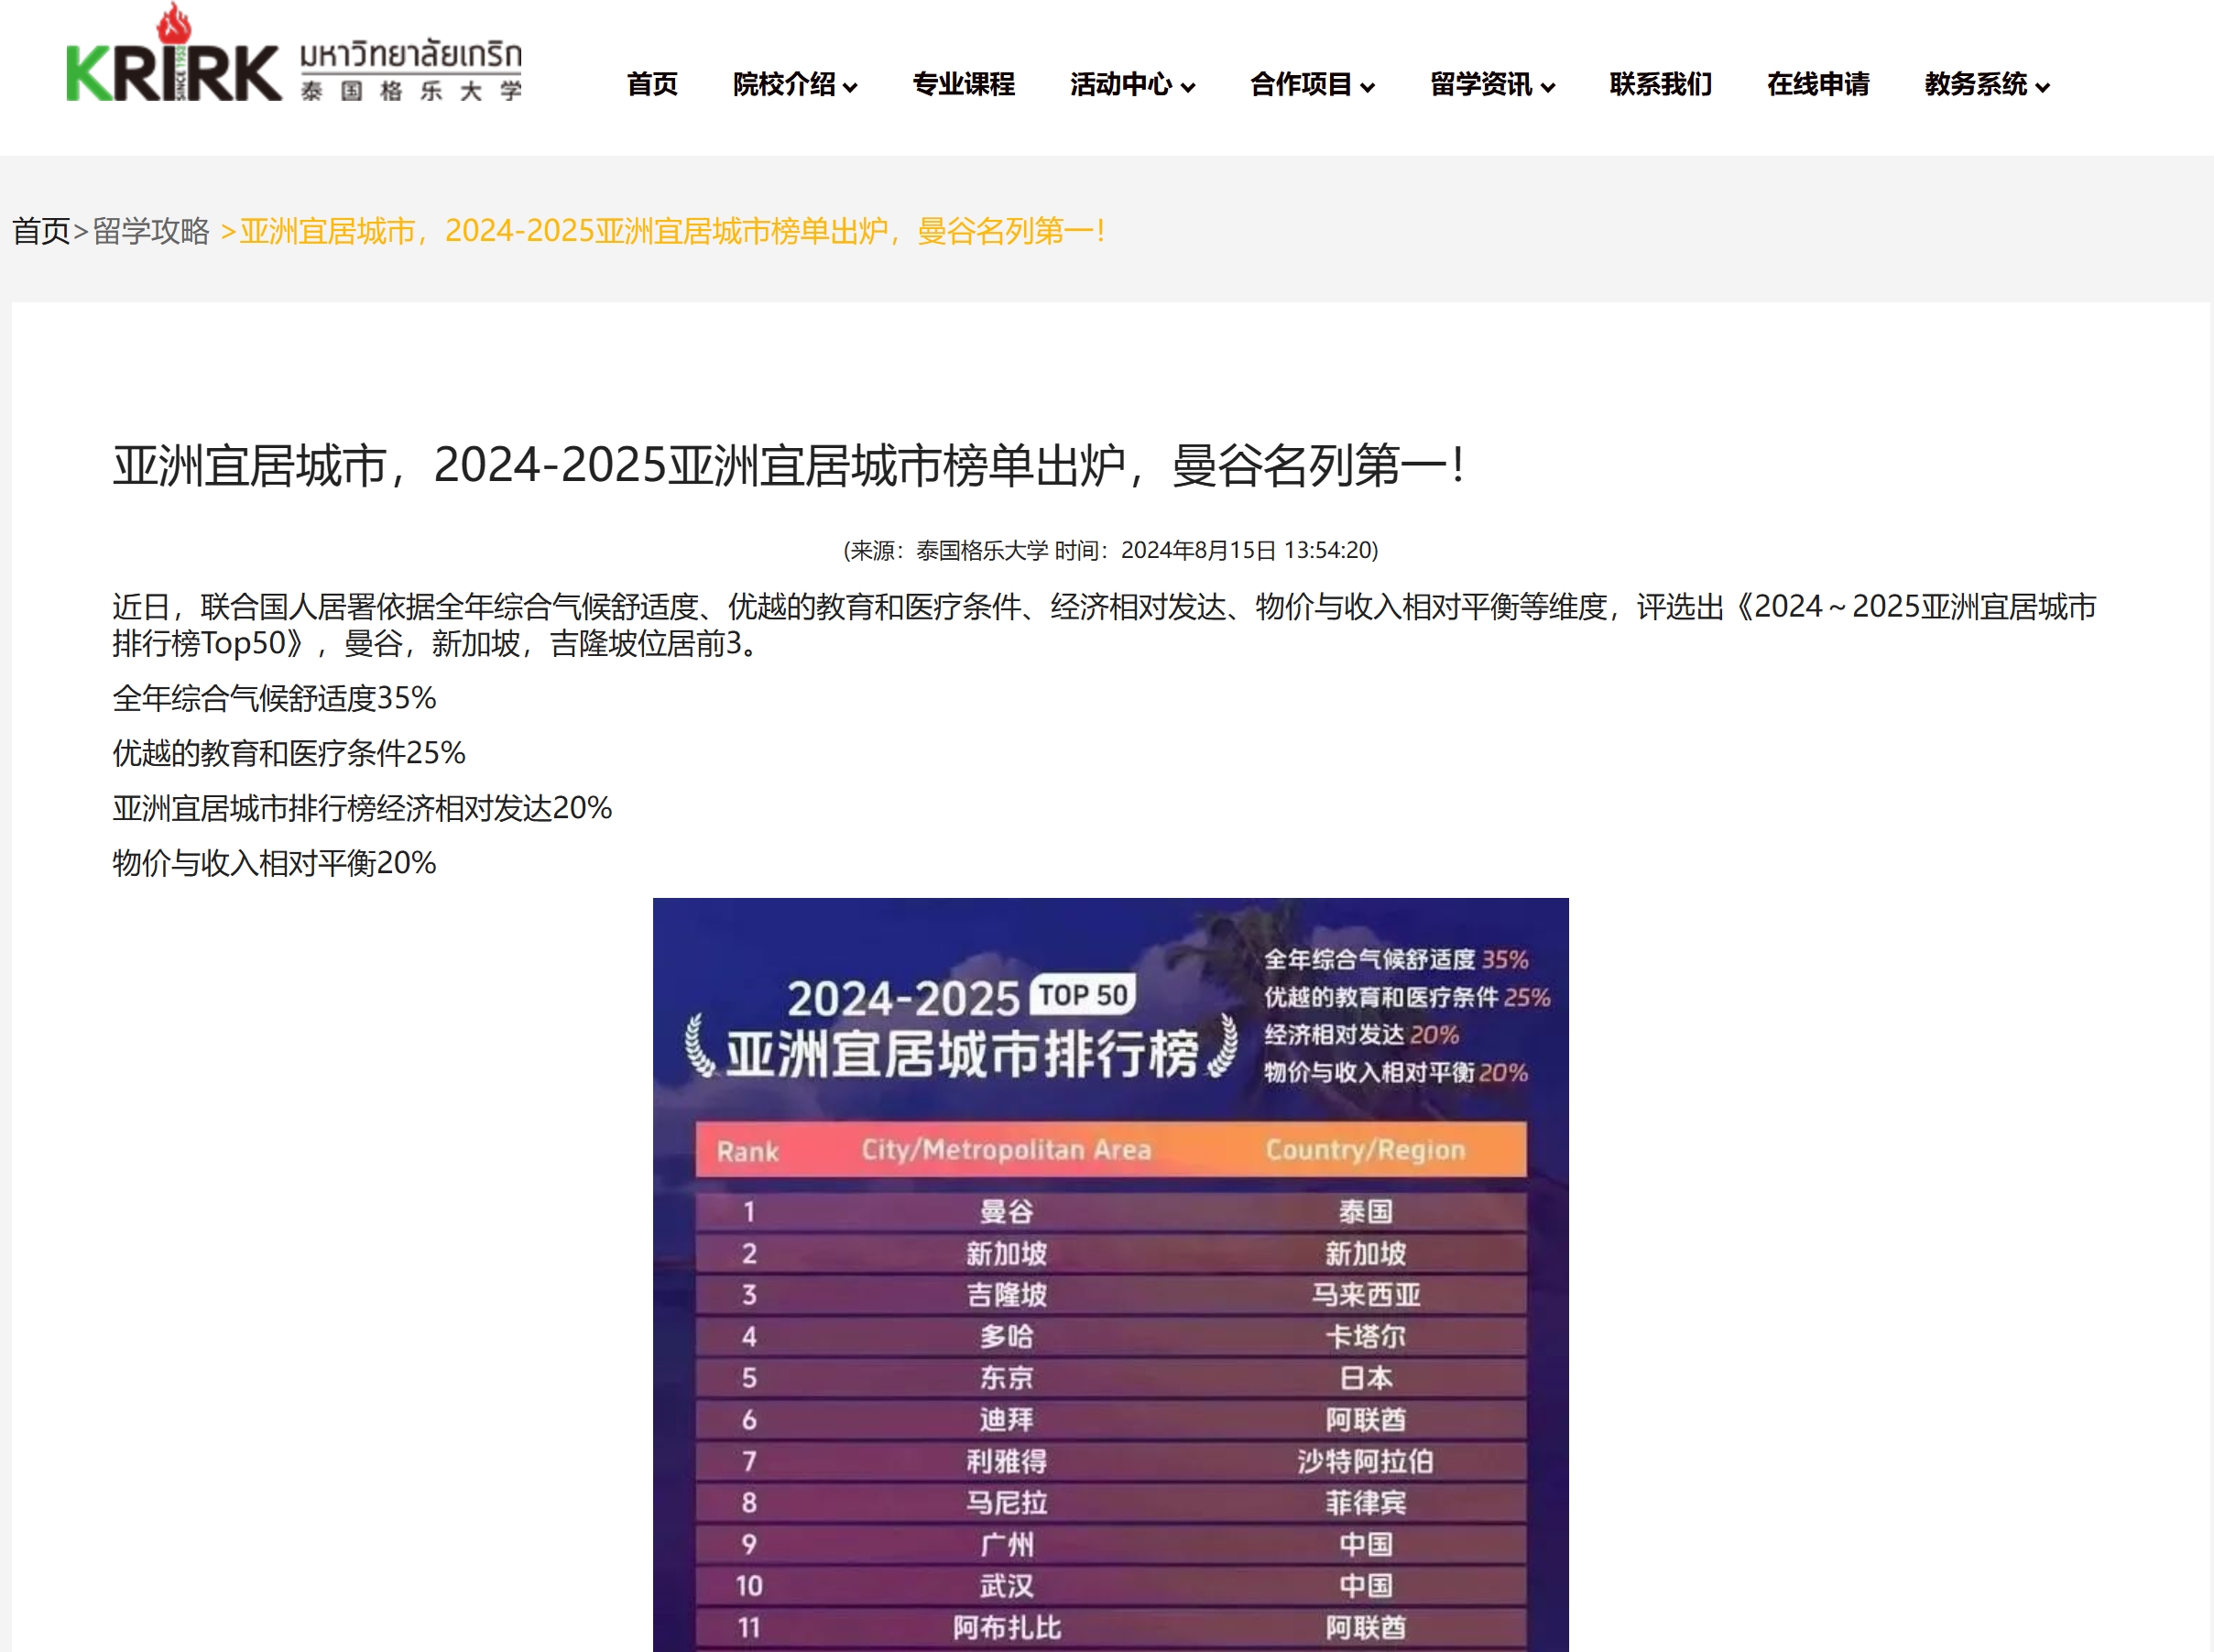Click the article headline about 曼谷名列第一
This screenshot has width=2214, height=1652.
[790, 466]
